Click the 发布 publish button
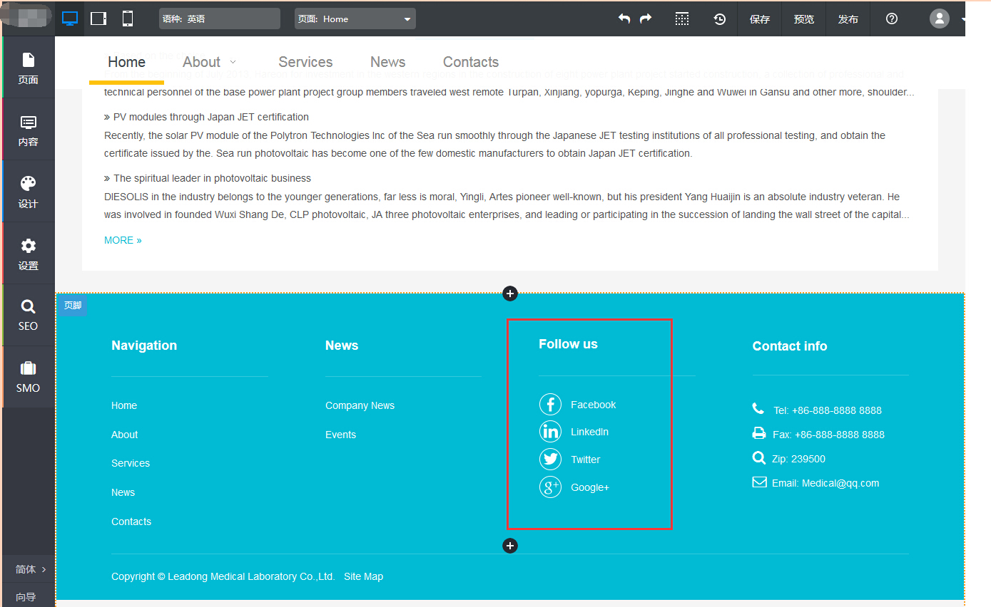Viewport: 991px width, 607px height. coord(848,19)
